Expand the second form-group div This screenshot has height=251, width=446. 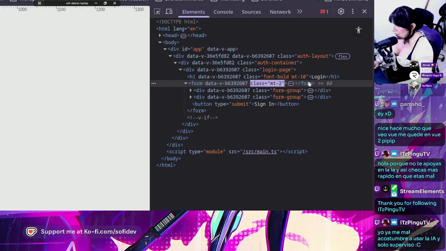point(191,97)
